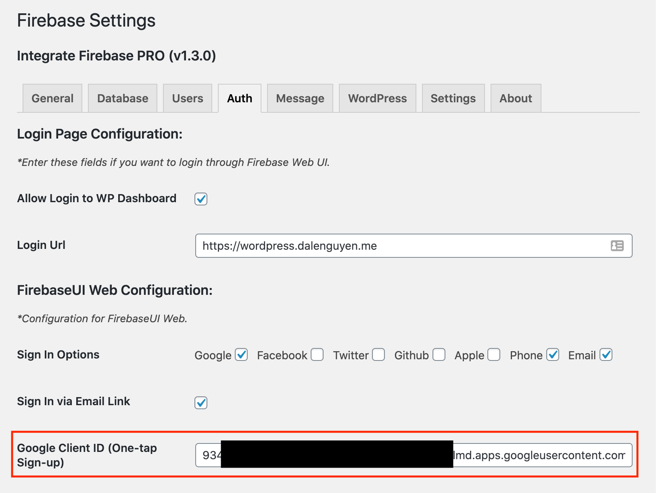This screenshot has width=656, height=493.
Task: Enable Apple sign-in checkbox
Action: coord(494,355)
